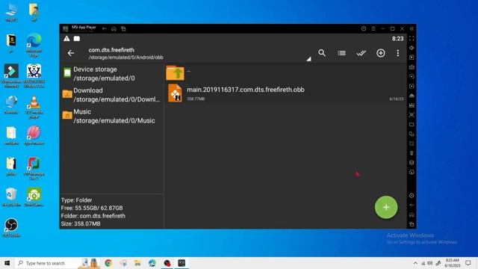The image size is (478, 269).
Task: Open Chrome from the taskbar
Action: (108, 263)
